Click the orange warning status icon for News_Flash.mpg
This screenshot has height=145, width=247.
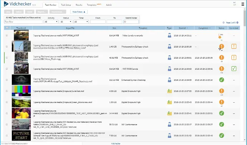click(221, 57)
